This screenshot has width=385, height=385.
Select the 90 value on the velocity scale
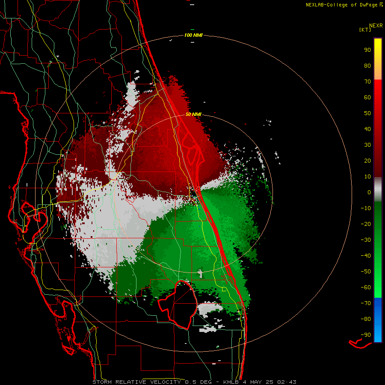pos(367,50)
